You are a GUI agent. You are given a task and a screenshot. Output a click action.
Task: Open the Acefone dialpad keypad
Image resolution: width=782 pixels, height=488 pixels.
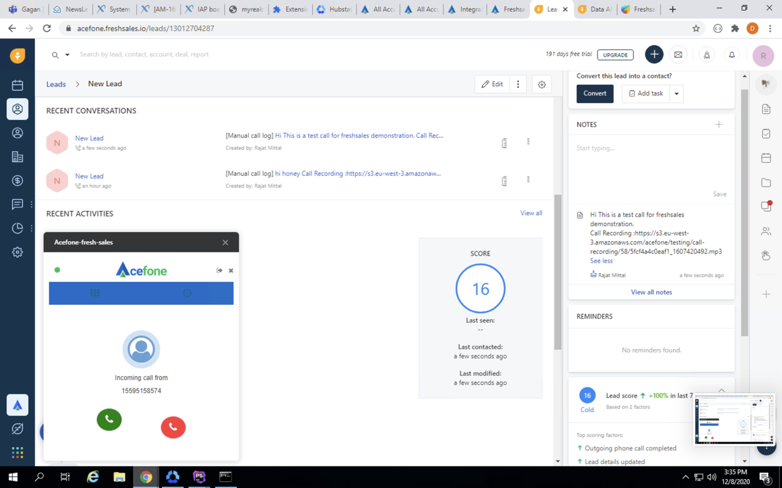pyautogui.click(x=95, y=293)
